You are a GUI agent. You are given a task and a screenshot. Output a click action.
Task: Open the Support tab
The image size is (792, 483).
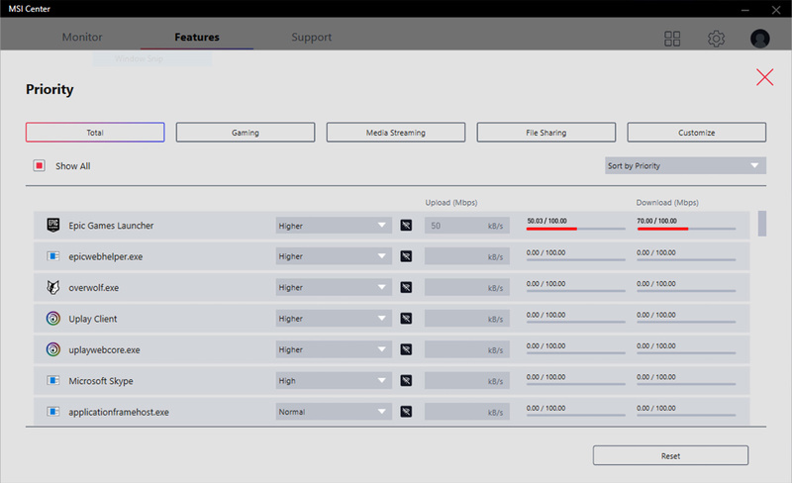[312, 38]
